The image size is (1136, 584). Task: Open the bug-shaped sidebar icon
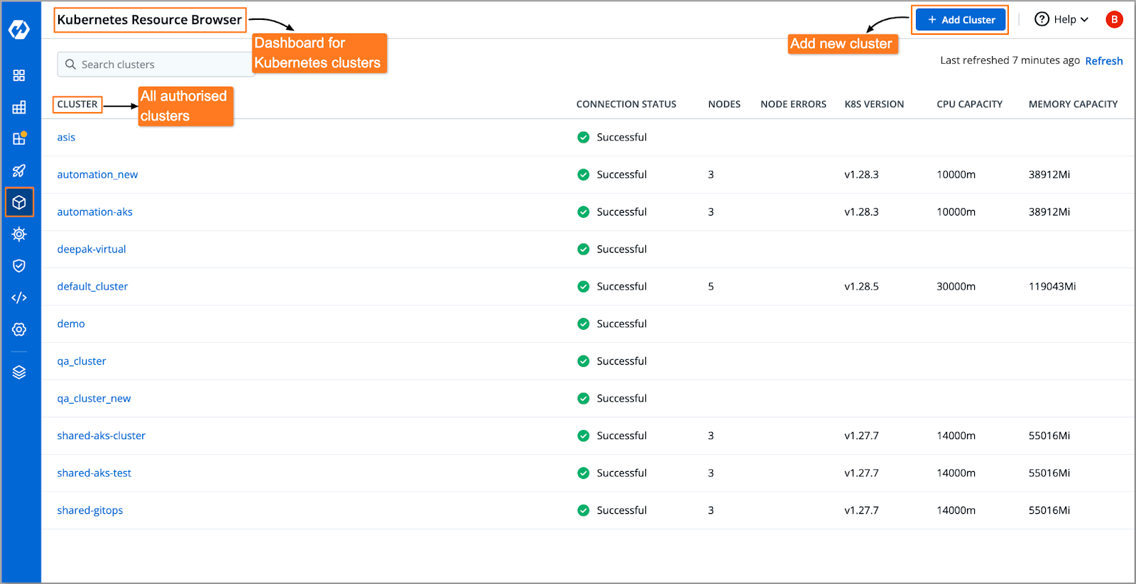coord(19,233)
